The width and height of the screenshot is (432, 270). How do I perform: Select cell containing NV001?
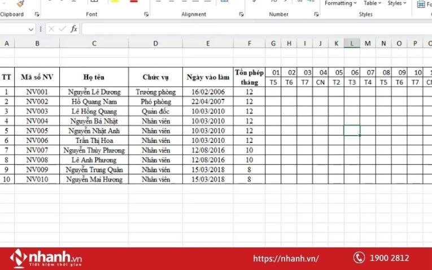[37, 92]
